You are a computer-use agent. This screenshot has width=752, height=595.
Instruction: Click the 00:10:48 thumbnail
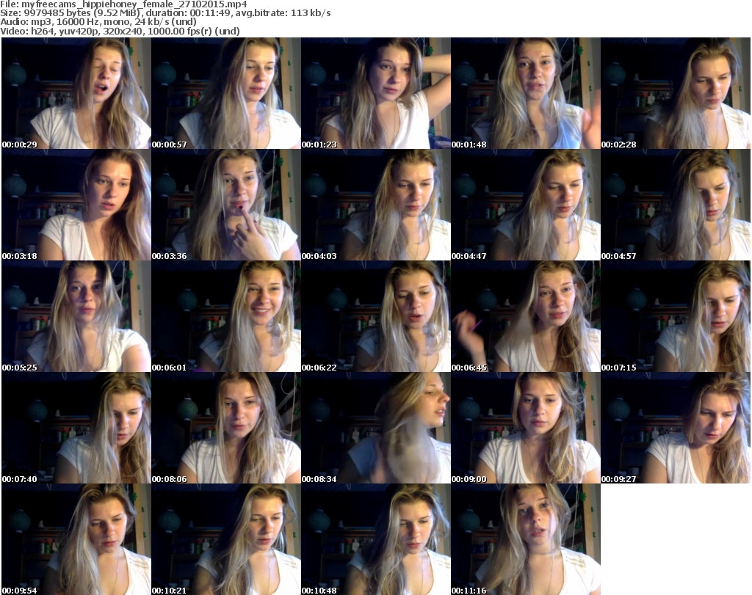(376, 539)
